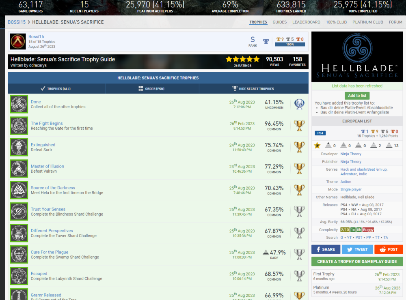Click the silver trophy icon for Escaped
The image size is (406, 300).
click(299, 276)
